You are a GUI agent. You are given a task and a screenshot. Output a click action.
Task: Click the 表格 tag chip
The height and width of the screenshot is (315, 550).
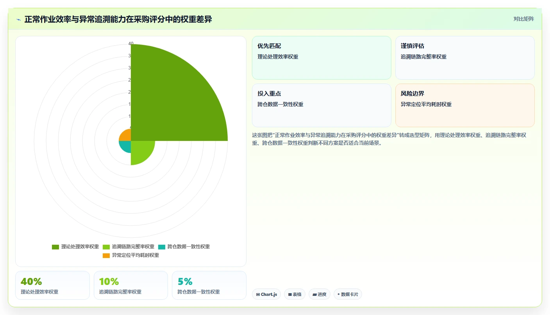pos(295,294)
